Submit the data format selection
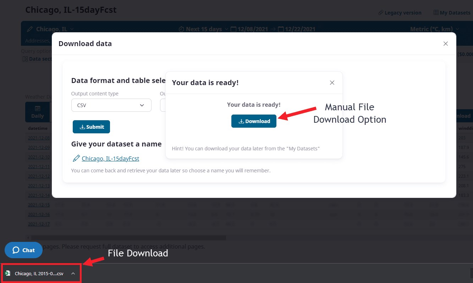Viewport: 473px width, 283px height. pos(91,127)
